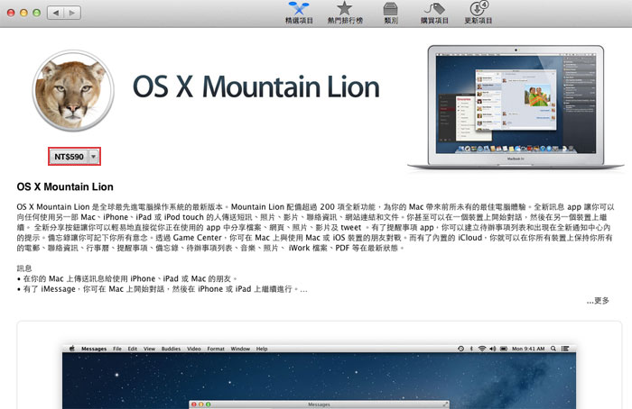Click the MacBook Air preview image
The image size is (632, 409).
click(516, 108)
